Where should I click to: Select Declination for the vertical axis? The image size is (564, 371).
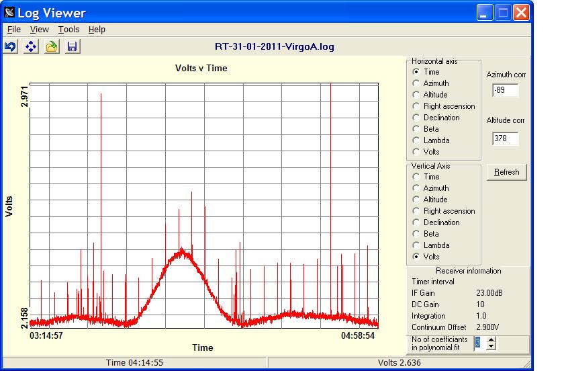(416, 222)
